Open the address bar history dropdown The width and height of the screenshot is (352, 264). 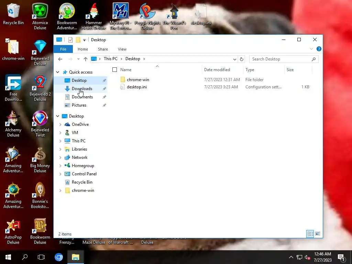pyautogui.click(x=234, y=59)
